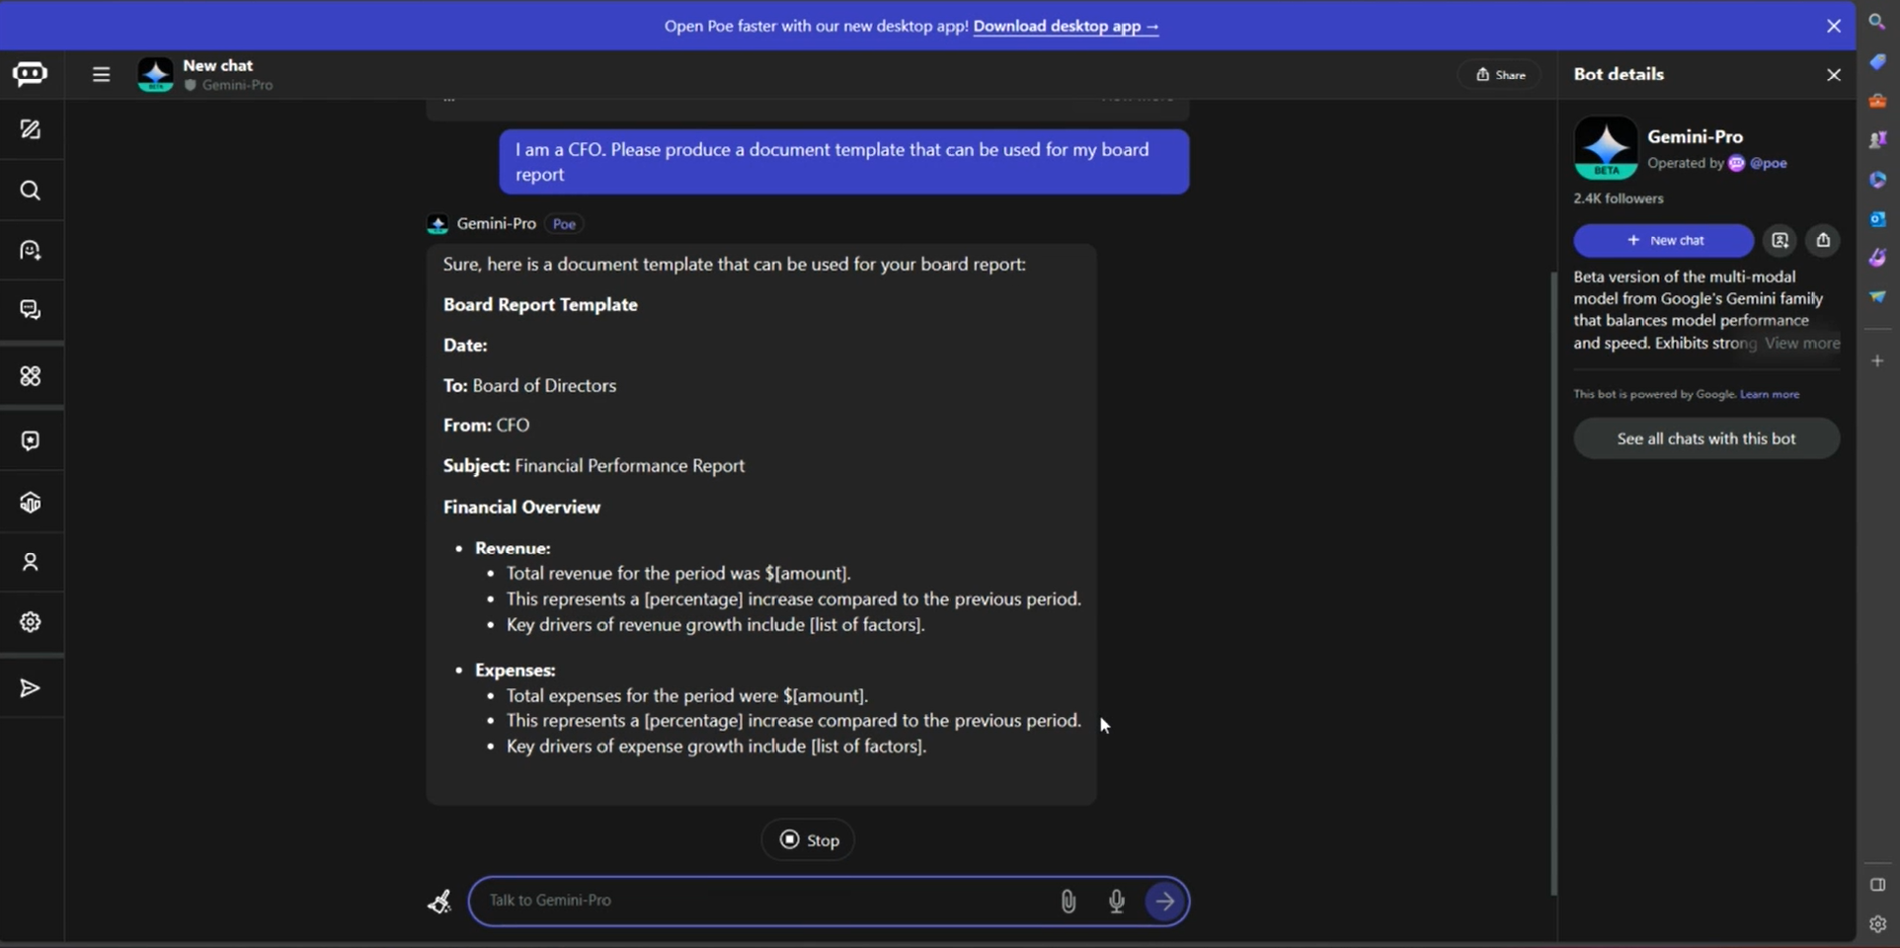Open the sidebar settings gear
The image size is (1900, 948).
click(x=31, y=622)
